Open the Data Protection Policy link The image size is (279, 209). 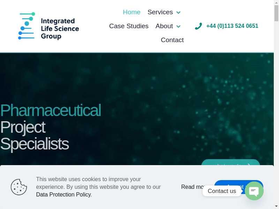(x=63, y=195)
